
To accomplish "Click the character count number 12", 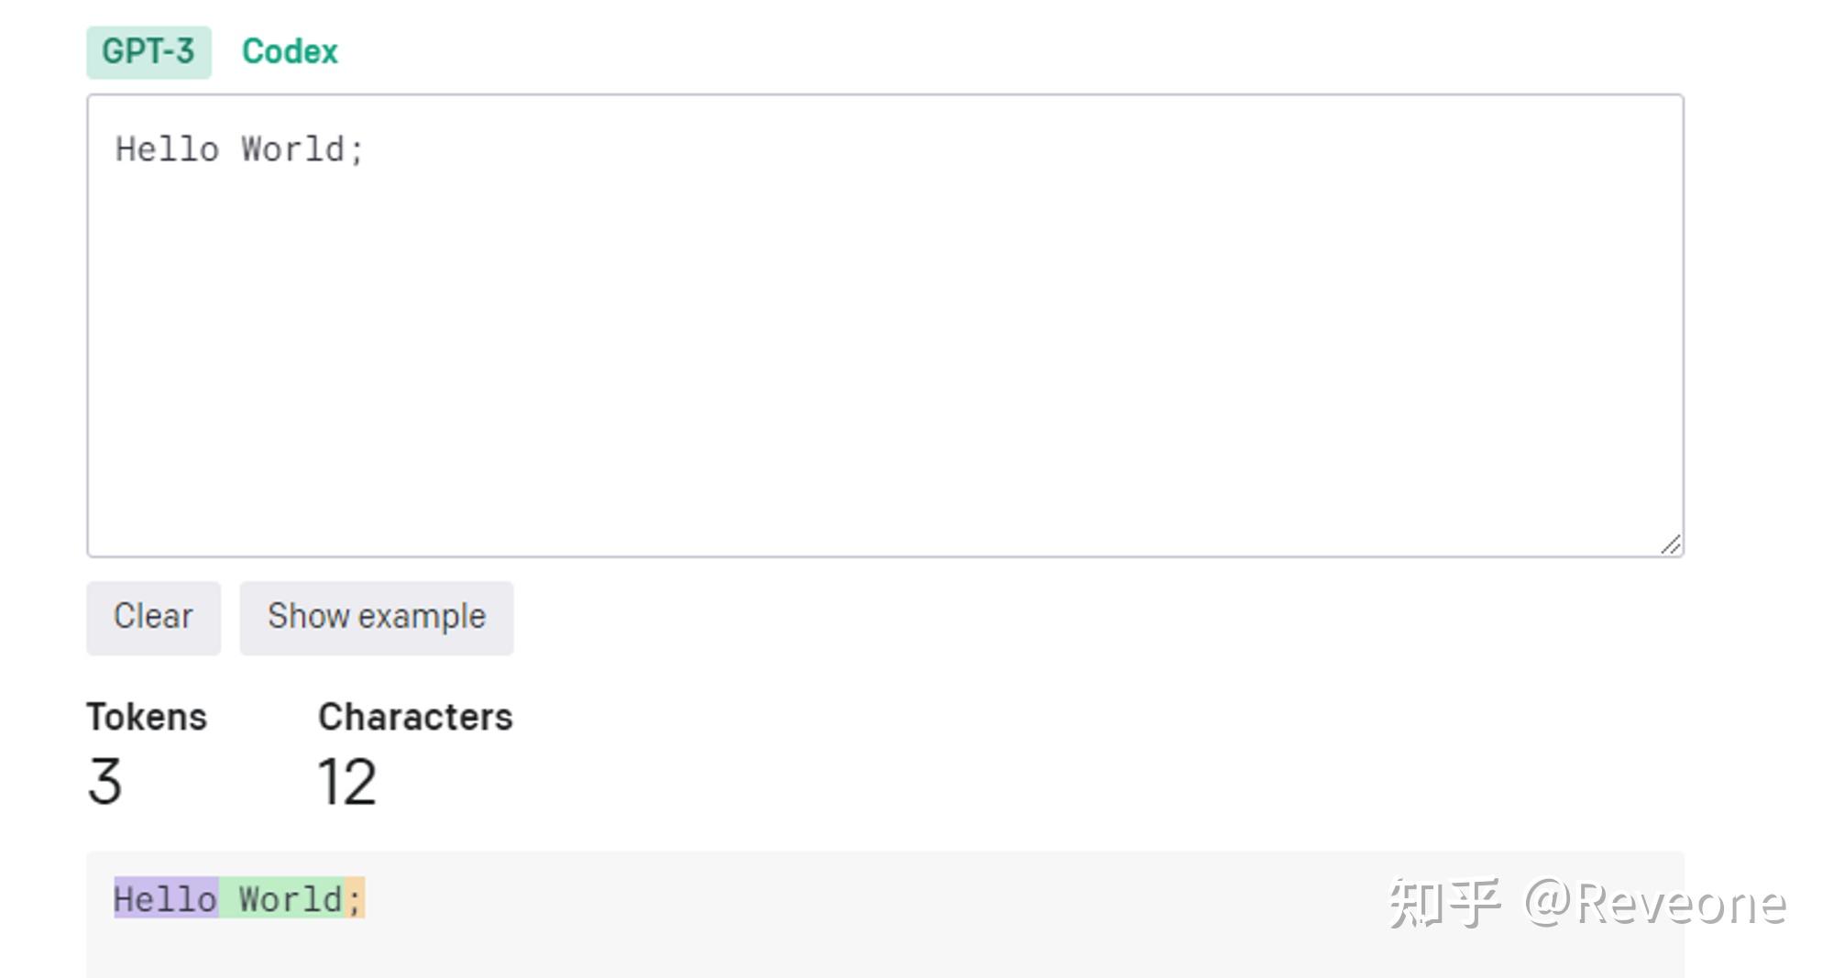I will click(346, 782).
